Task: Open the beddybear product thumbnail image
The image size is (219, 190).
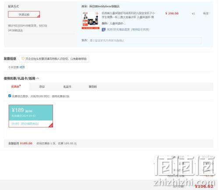Action: (91, 20)
